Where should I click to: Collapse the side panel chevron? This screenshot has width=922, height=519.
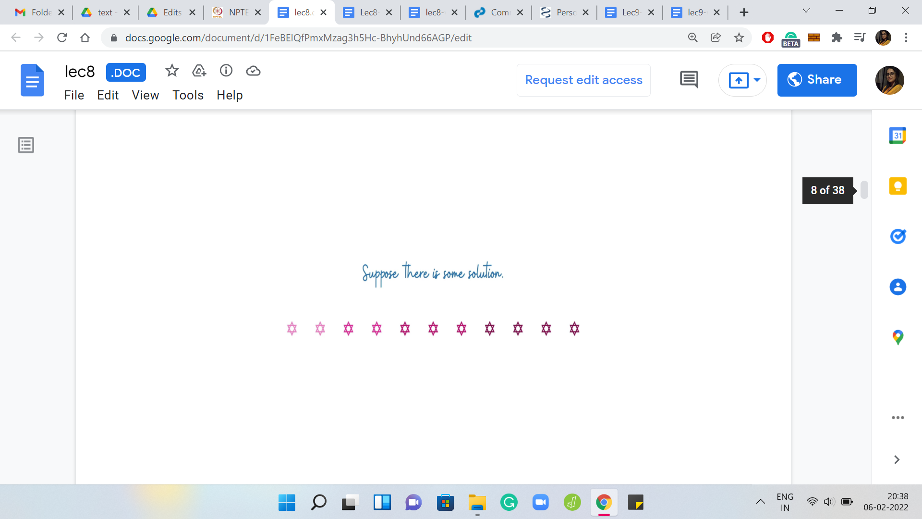coord(897,460)
